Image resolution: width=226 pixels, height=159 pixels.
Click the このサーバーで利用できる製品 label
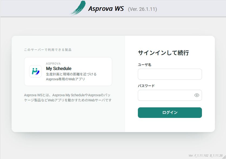[x=48, y=50]
